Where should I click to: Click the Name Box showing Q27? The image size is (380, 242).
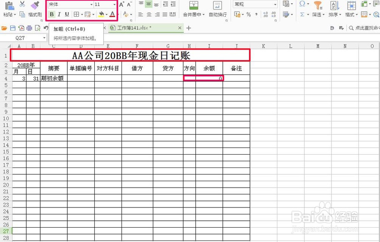[21, 38]
